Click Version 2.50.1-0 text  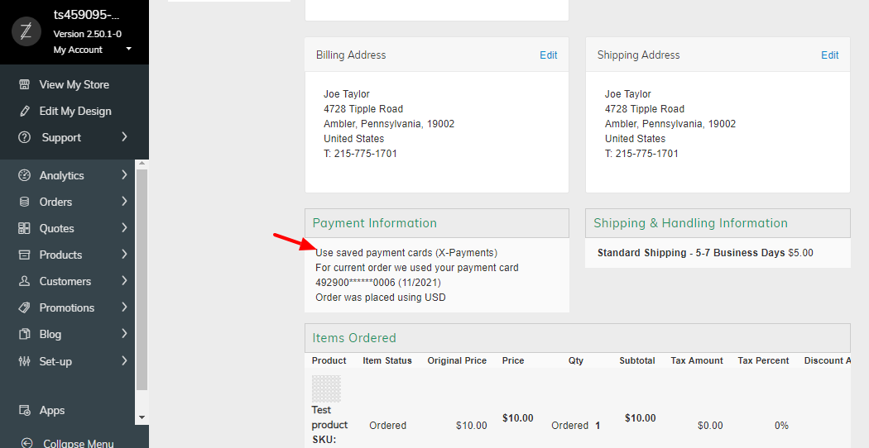pos(87,34)
